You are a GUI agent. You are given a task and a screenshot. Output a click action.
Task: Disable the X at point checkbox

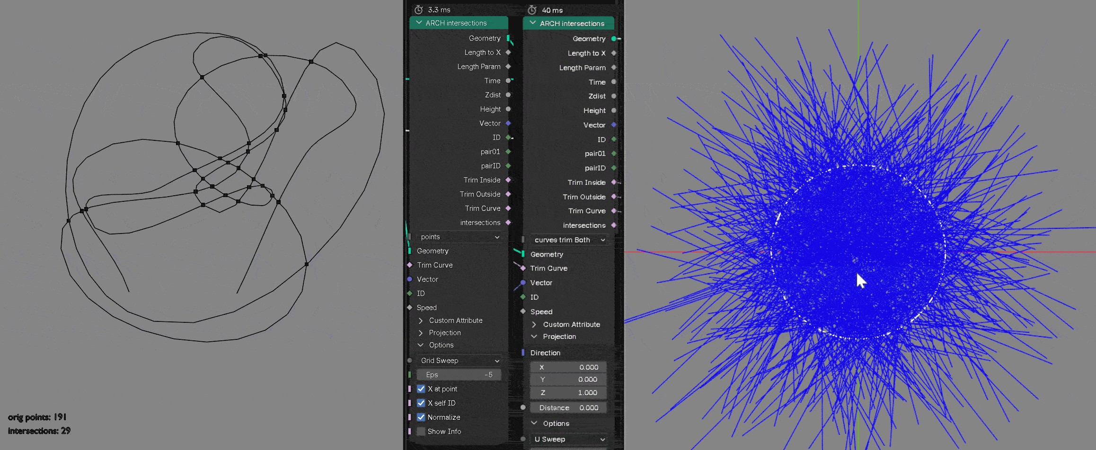tap(421, 389)
